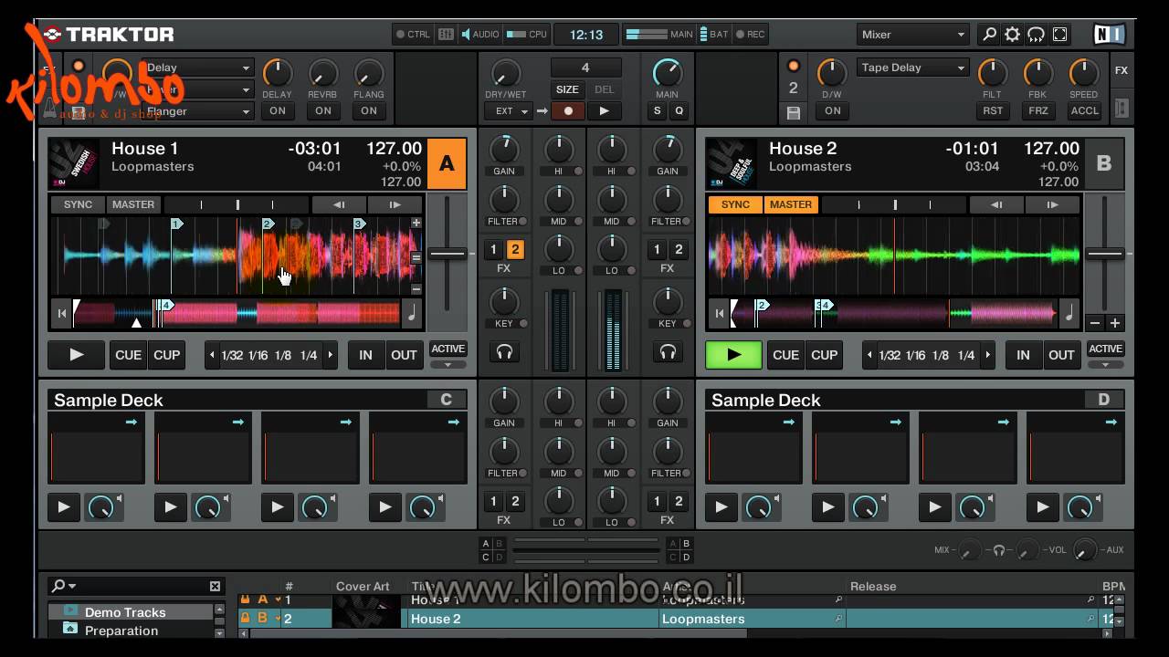Open the FX side tab at right
Viewport: 1169px width, 657px height.
tap(1122, 70)
